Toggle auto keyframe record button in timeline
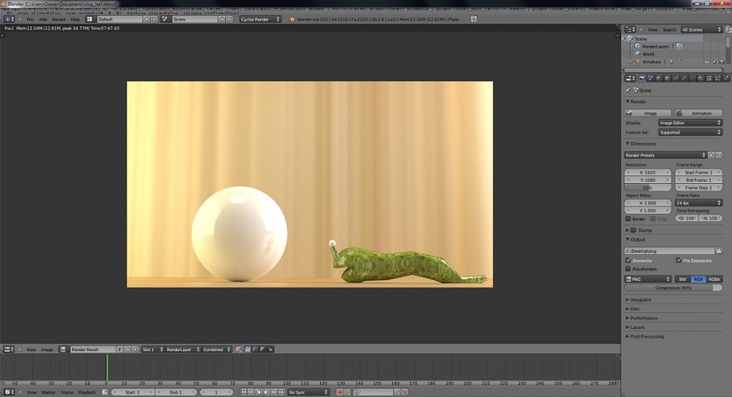The height and width of the screenshot is (397, 732). click(340, 392)
